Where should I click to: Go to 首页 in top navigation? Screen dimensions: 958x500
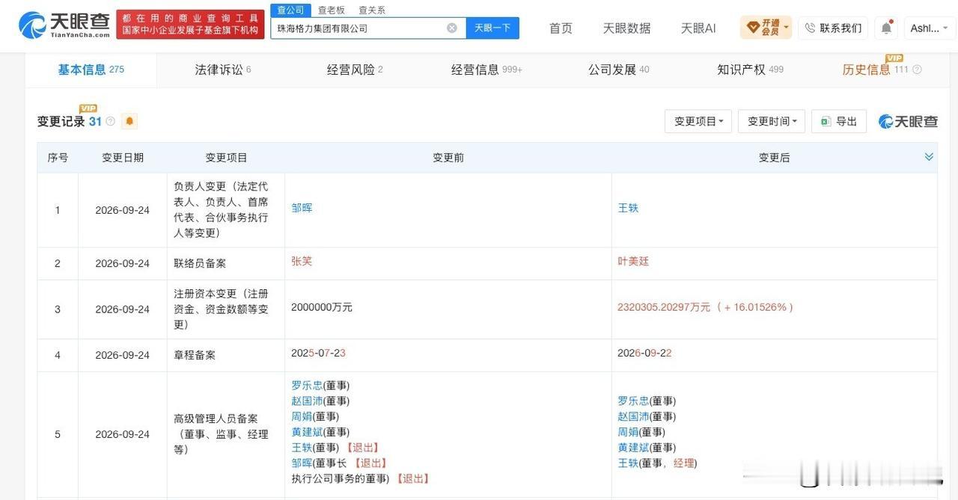(561, 28)
